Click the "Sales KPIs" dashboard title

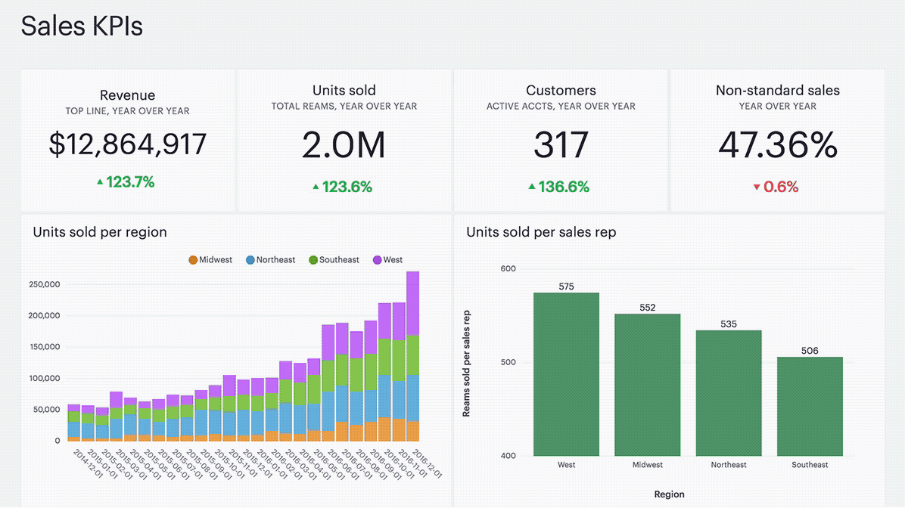click(x=82, y=26)
